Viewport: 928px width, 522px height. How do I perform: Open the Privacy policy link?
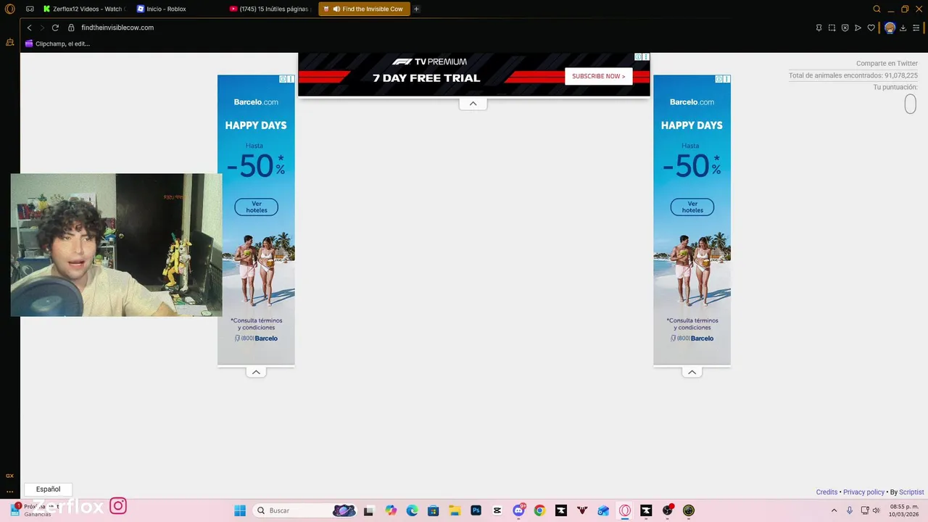click(863, 492)
